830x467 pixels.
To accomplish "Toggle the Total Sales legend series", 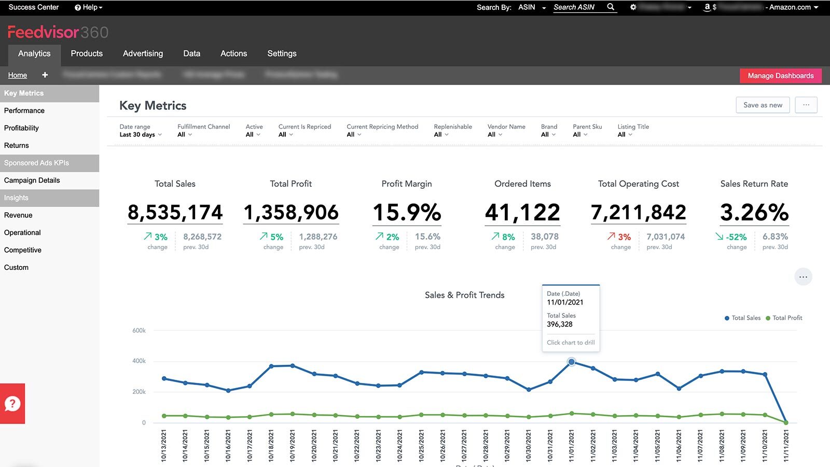I will [742, 318].
